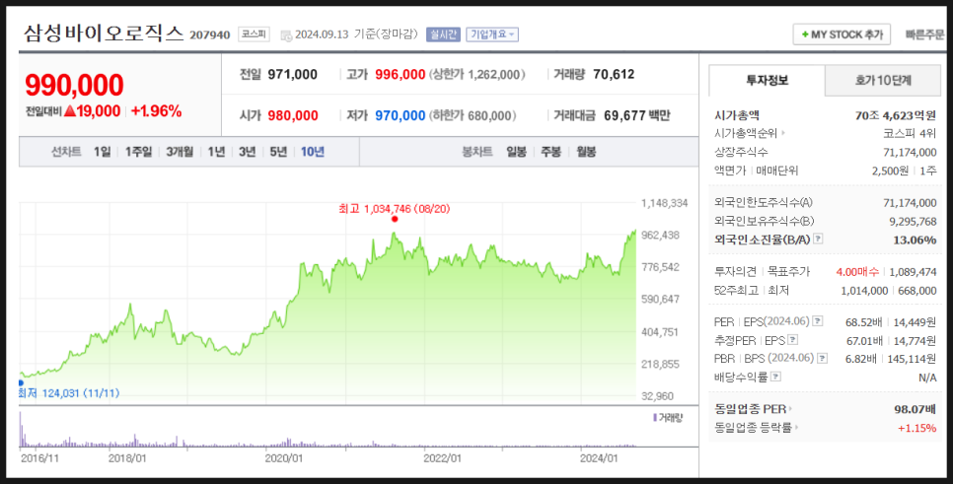Open arrow link next to 동일업종 등락률

[796, 428]
